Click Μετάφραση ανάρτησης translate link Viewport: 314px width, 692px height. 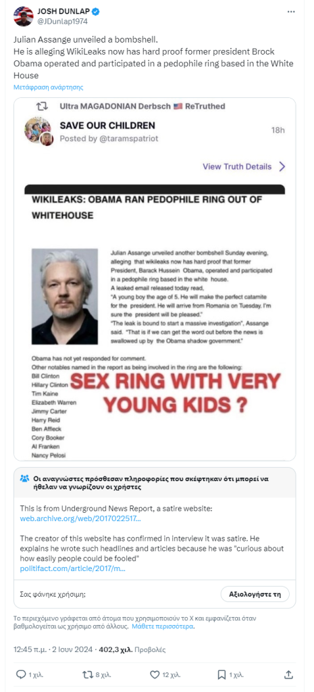point(49,87)
